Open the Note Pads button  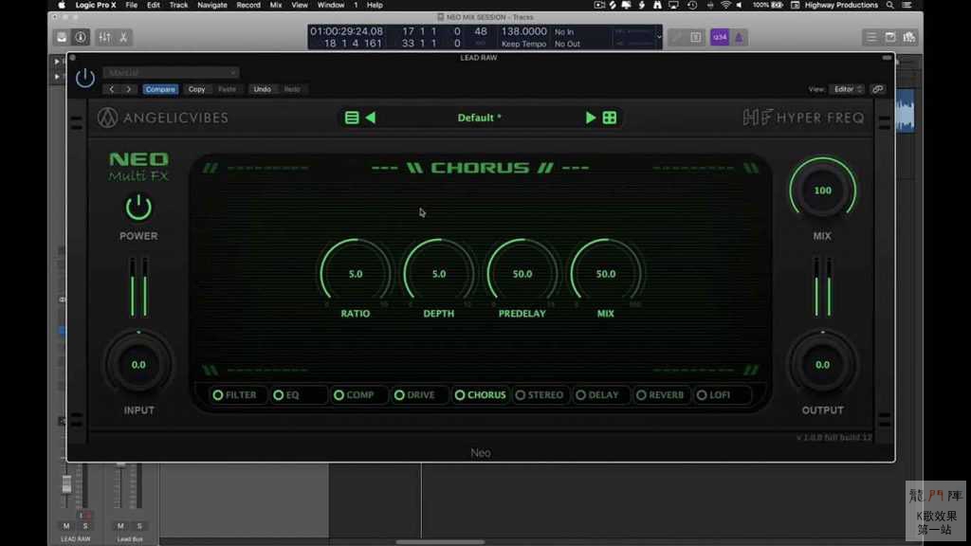coord(890,37)
